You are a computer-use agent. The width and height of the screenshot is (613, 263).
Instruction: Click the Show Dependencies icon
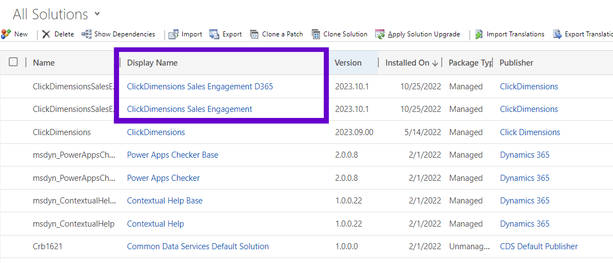86,34
